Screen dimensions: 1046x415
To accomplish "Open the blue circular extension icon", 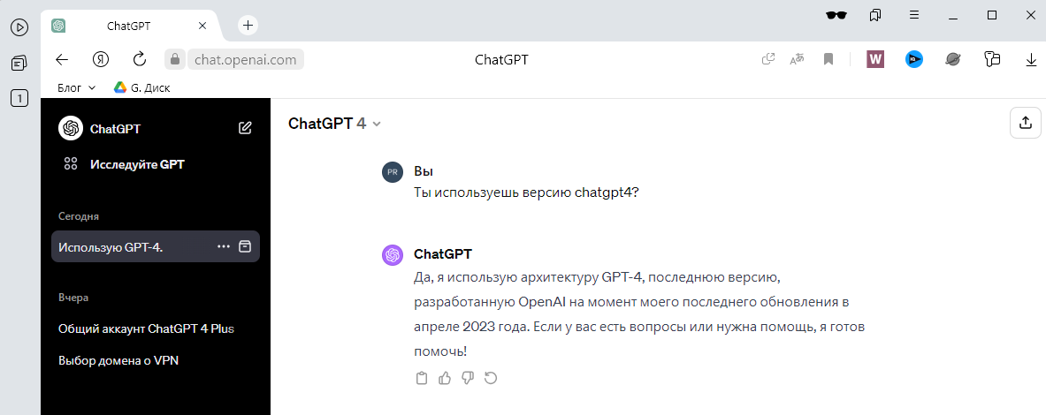I will 914,59.
